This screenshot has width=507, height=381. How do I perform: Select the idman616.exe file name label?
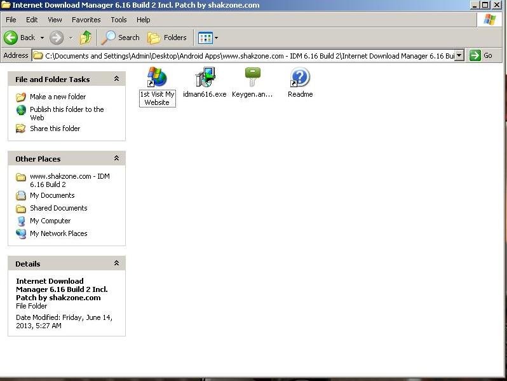pos(205,94)
